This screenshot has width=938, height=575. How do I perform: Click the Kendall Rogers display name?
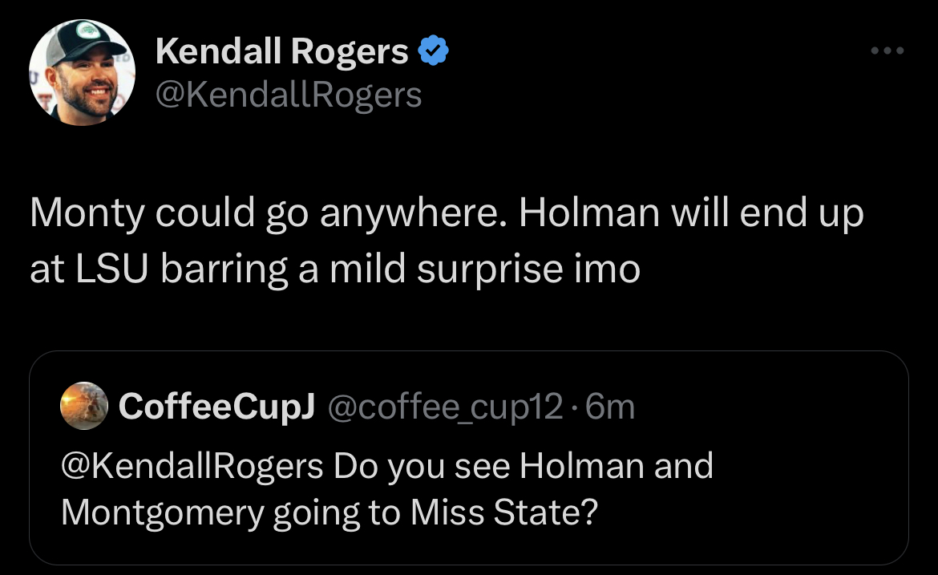click(282, 52)
